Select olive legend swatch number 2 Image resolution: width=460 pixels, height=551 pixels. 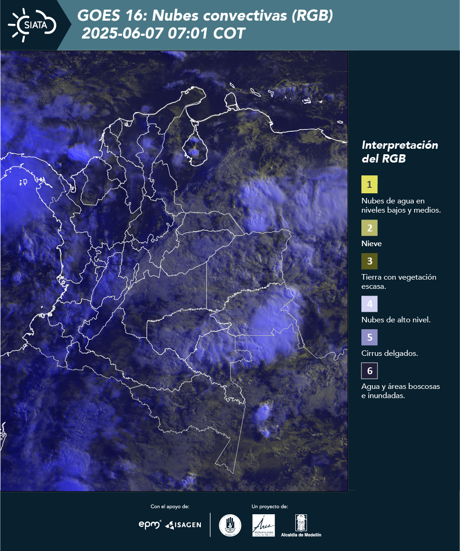tap(369, 227)
